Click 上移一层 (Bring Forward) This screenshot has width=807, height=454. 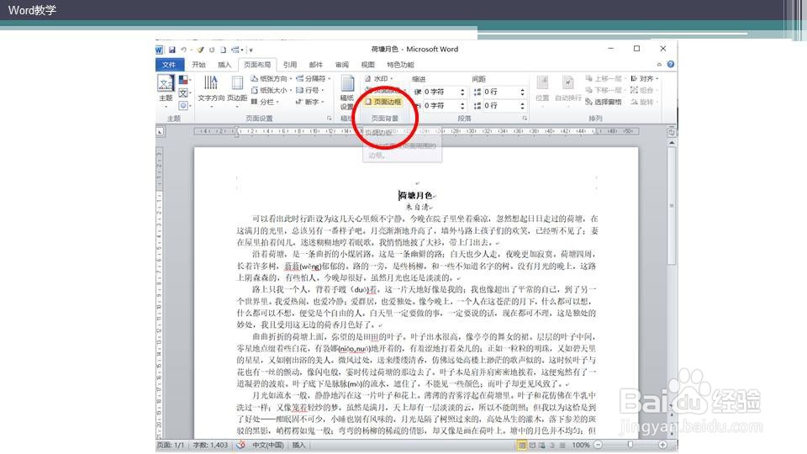coord(605,79)
